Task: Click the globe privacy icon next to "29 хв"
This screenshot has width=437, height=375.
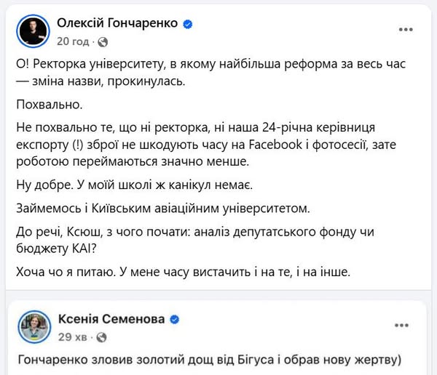Action: 101,337
